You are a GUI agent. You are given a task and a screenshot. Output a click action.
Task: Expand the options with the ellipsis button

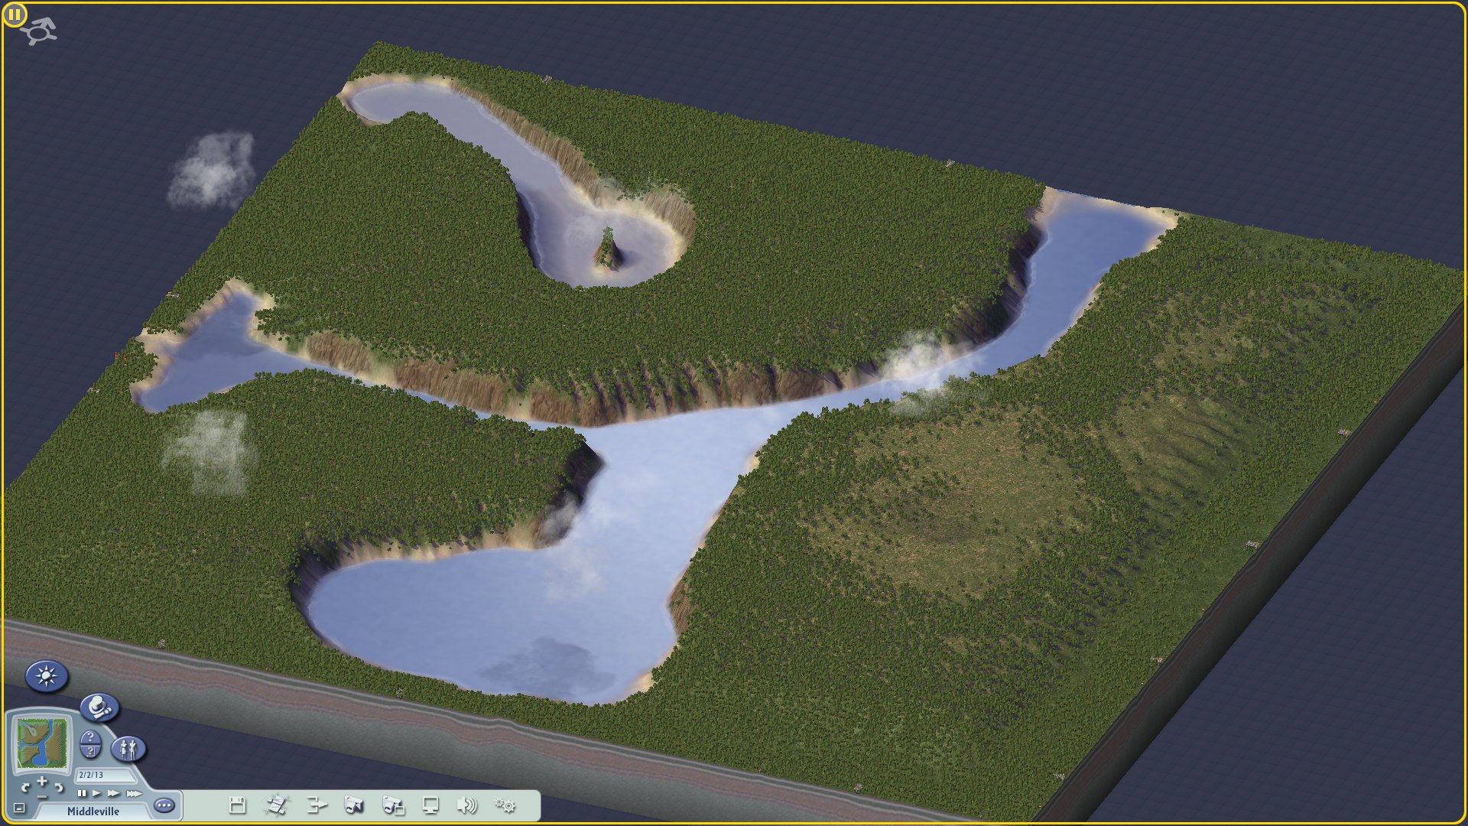(x=164, y=805)
